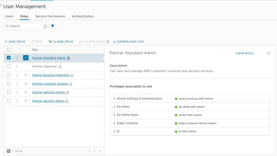Expand Global Settings & Administration privileges

coord(114,99)
